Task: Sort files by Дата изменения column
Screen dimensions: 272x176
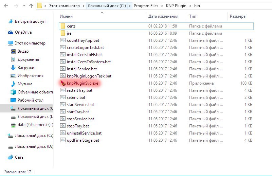Action: click(x=163, y=16)
